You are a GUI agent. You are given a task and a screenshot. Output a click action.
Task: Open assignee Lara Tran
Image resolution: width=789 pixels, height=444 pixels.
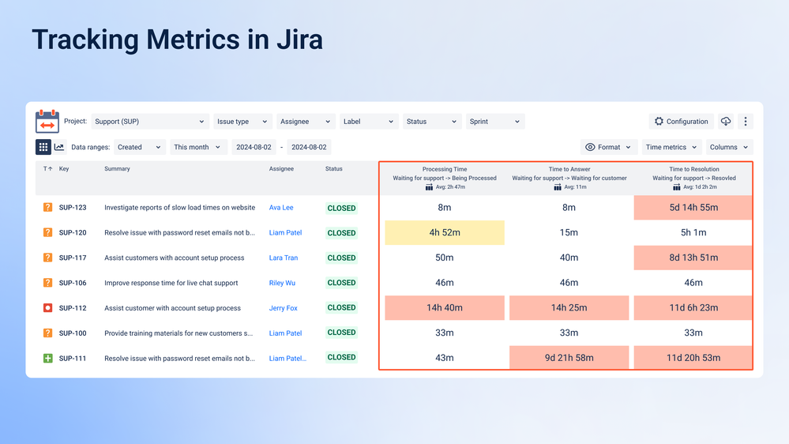point(284,258)
